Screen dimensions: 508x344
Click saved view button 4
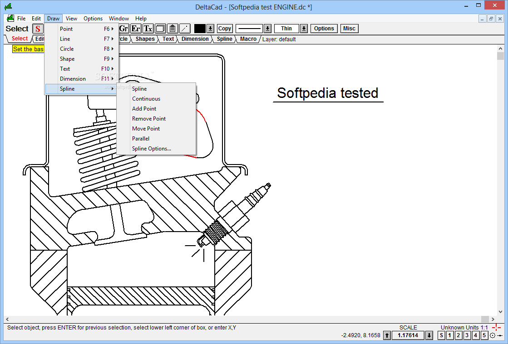click(x=476, y=335)
